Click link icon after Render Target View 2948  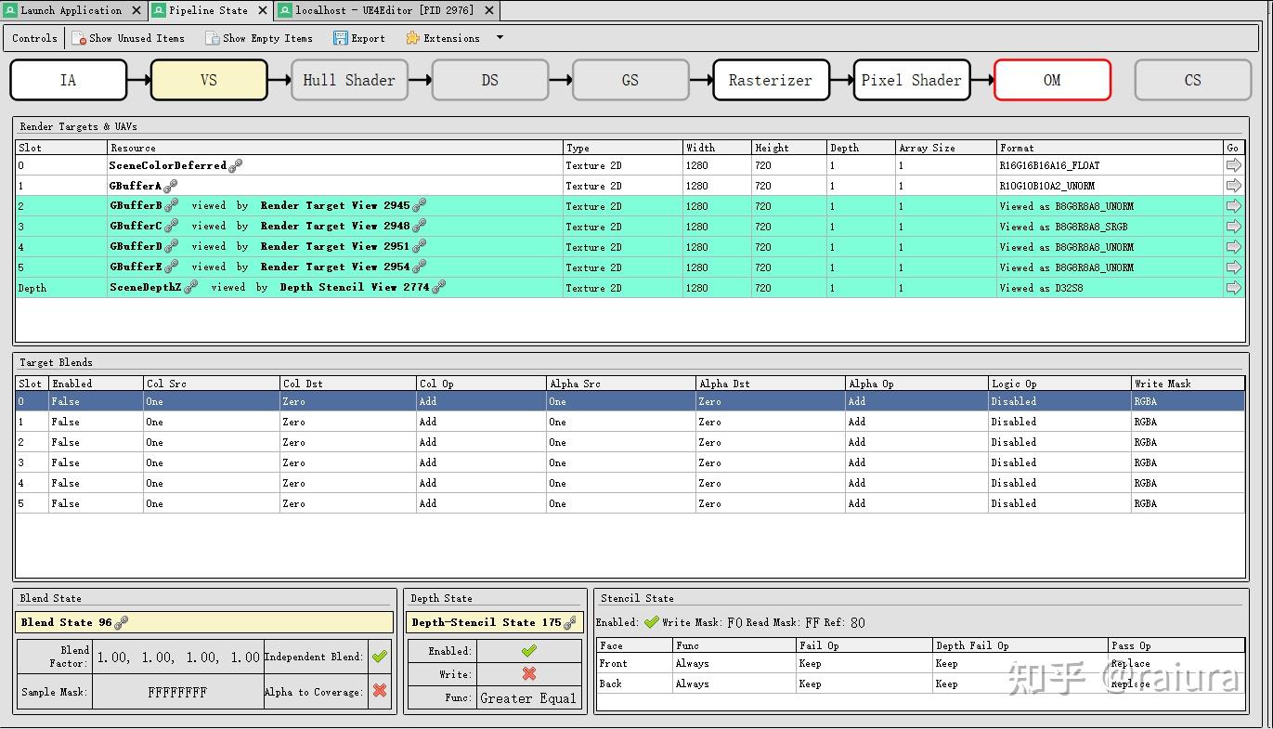(x=420, y=227)
